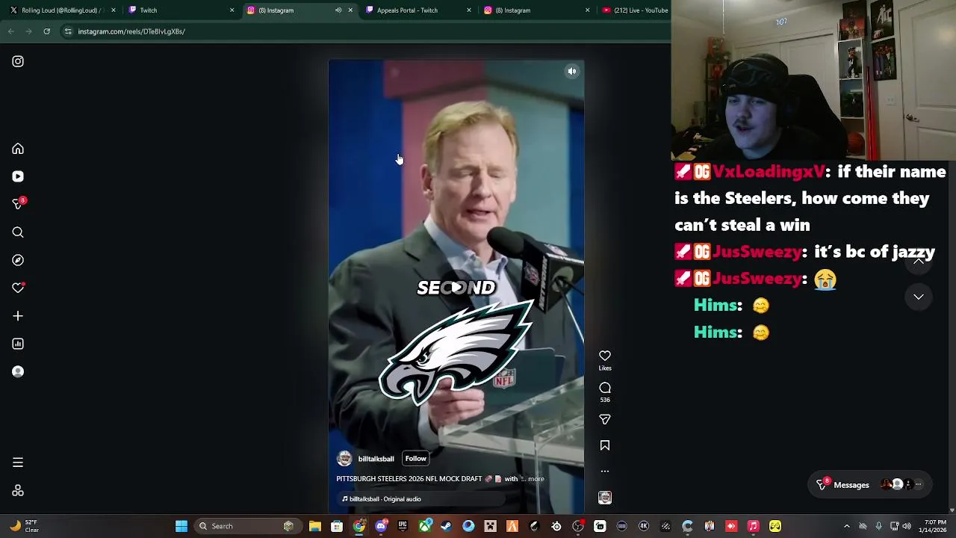Open Instagram home from the sidebar
Image resolution: width=956 pixels, height=538 pixels.
[18, 149]
